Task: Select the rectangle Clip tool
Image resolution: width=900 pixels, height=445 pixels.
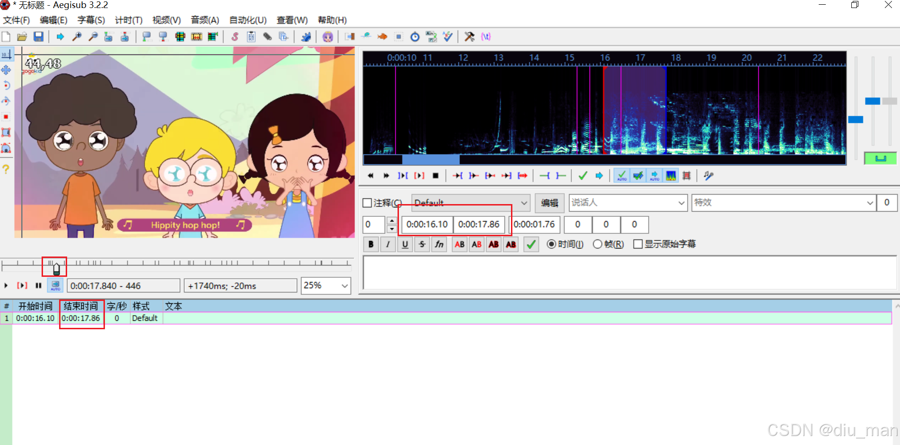Action: [x=6, y=132]
